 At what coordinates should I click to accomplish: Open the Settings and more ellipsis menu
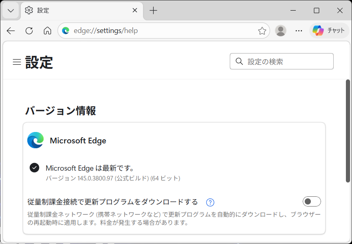click(299, 31)
